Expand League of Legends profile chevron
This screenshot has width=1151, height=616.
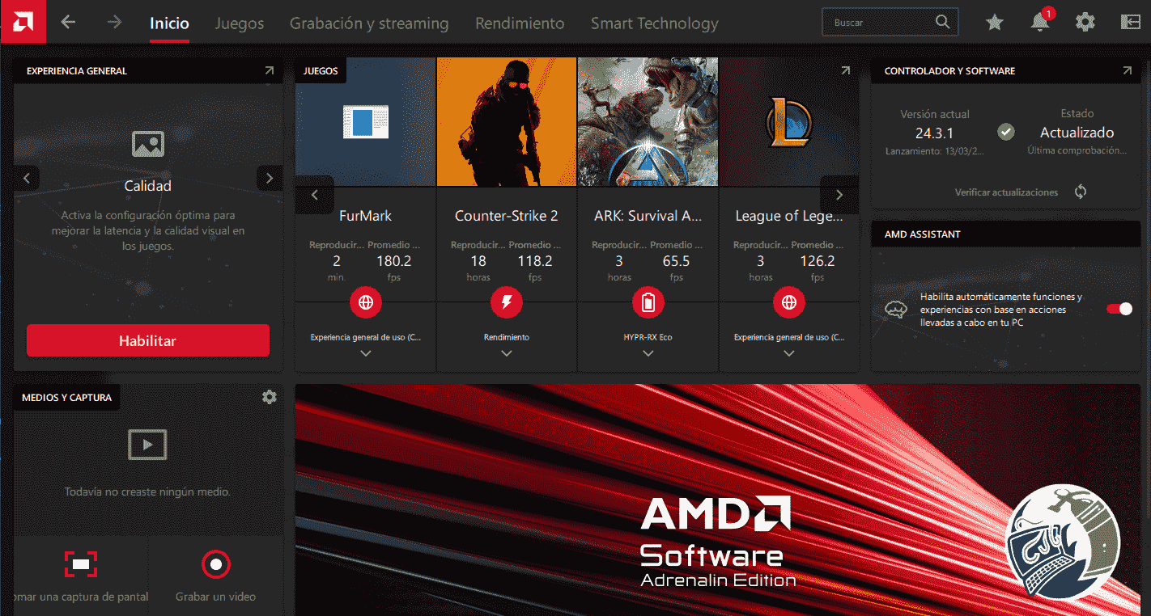789,353
